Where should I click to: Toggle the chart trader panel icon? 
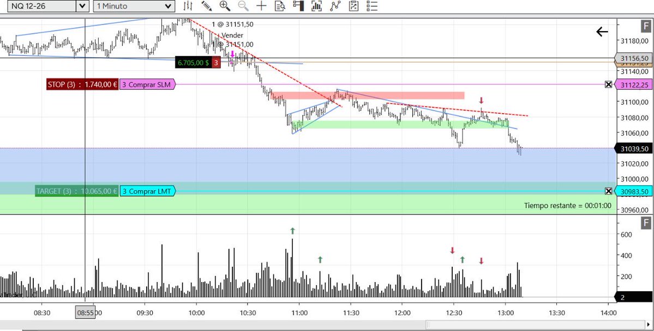pos(298,6)
